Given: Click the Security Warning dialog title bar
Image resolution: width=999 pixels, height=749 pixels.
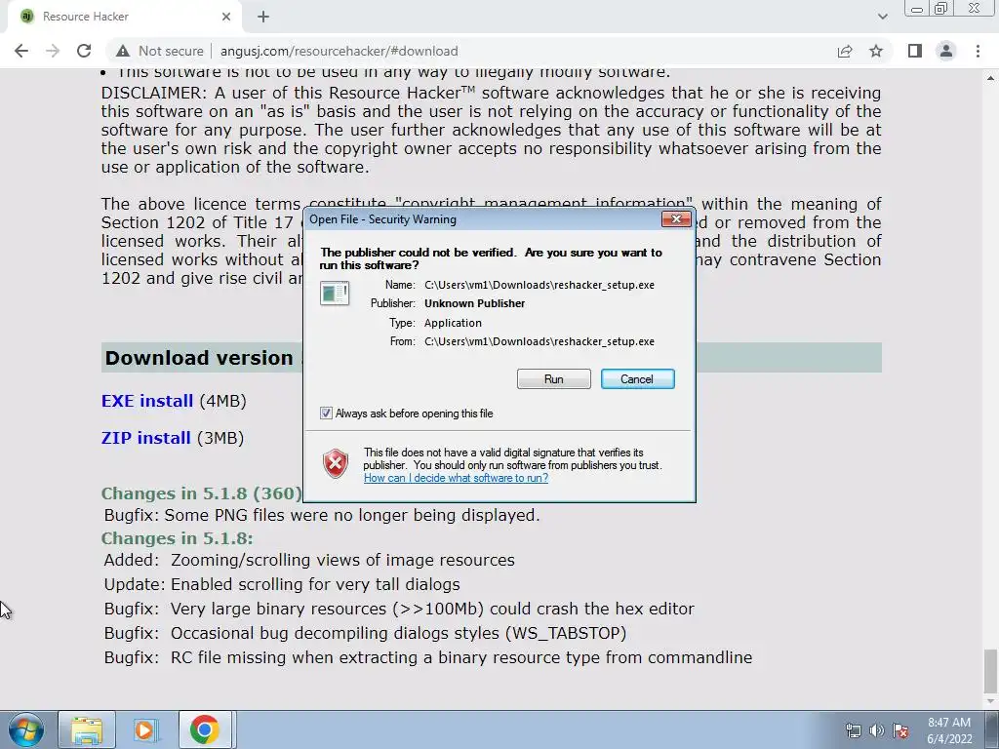Looking at the screenshot, I should click(x=484, y=219).
